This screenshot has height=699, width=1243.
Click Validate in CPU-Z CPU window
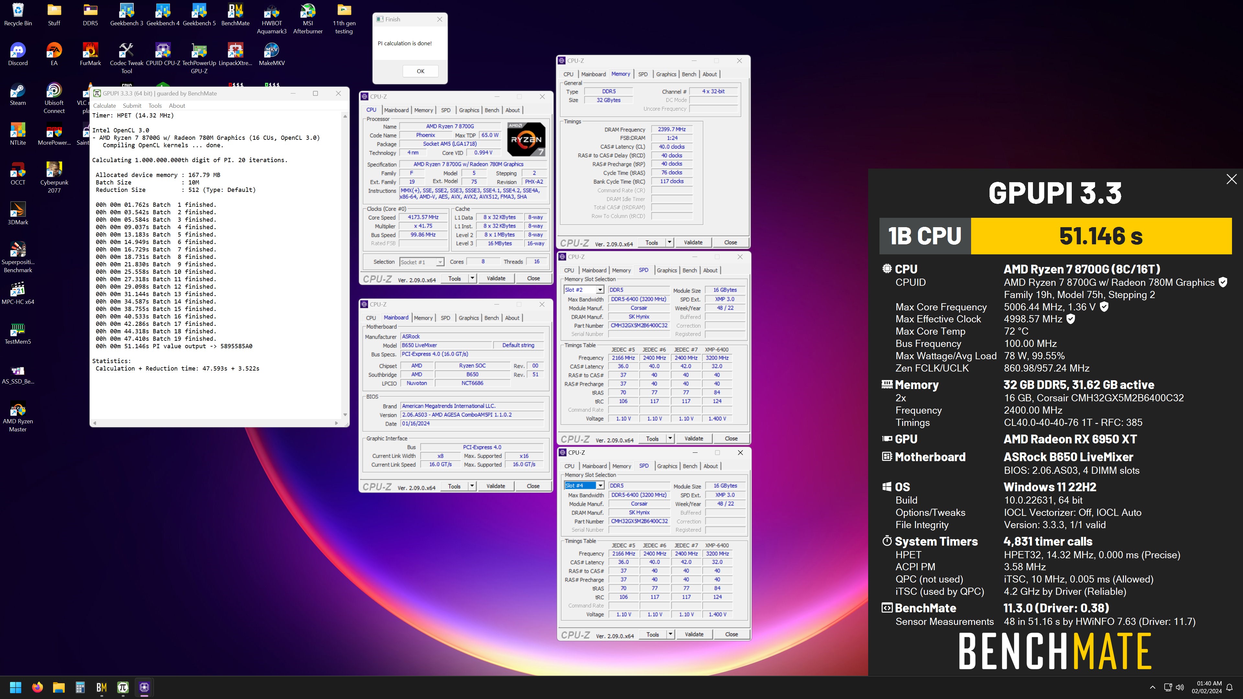click(496, 278)
